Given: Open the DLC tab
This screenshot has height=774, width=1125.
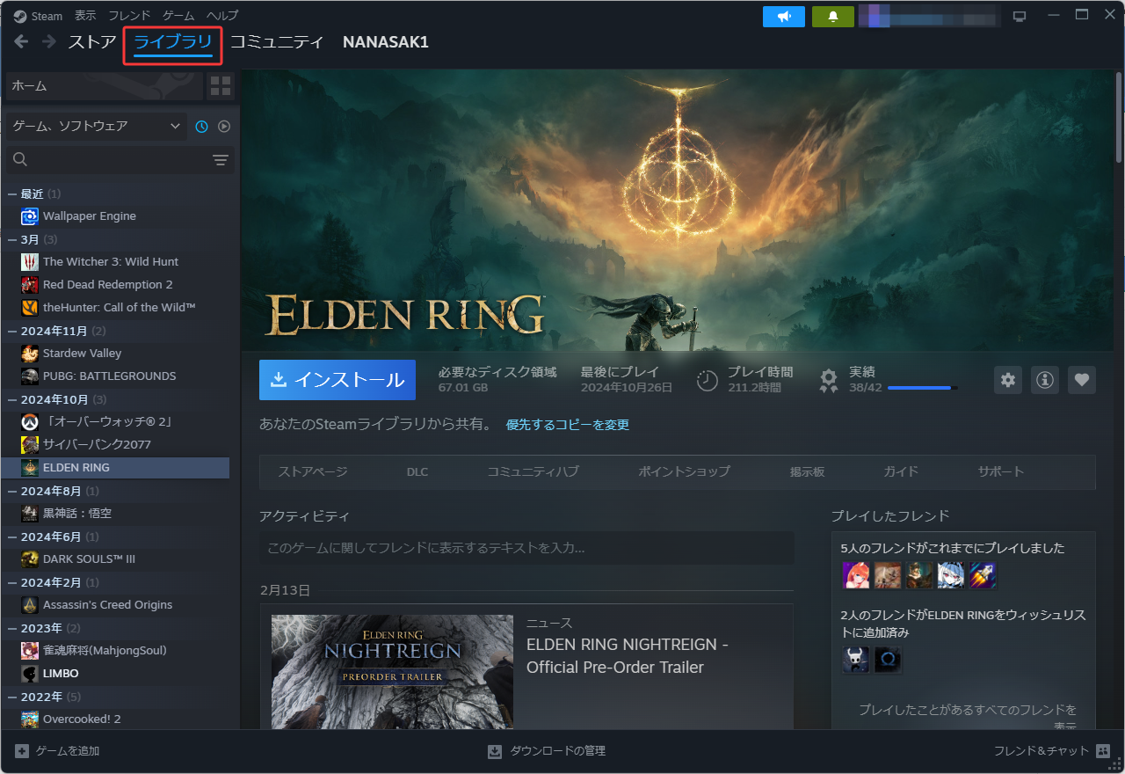Looking at the screenshot, I should click(417, 472).
